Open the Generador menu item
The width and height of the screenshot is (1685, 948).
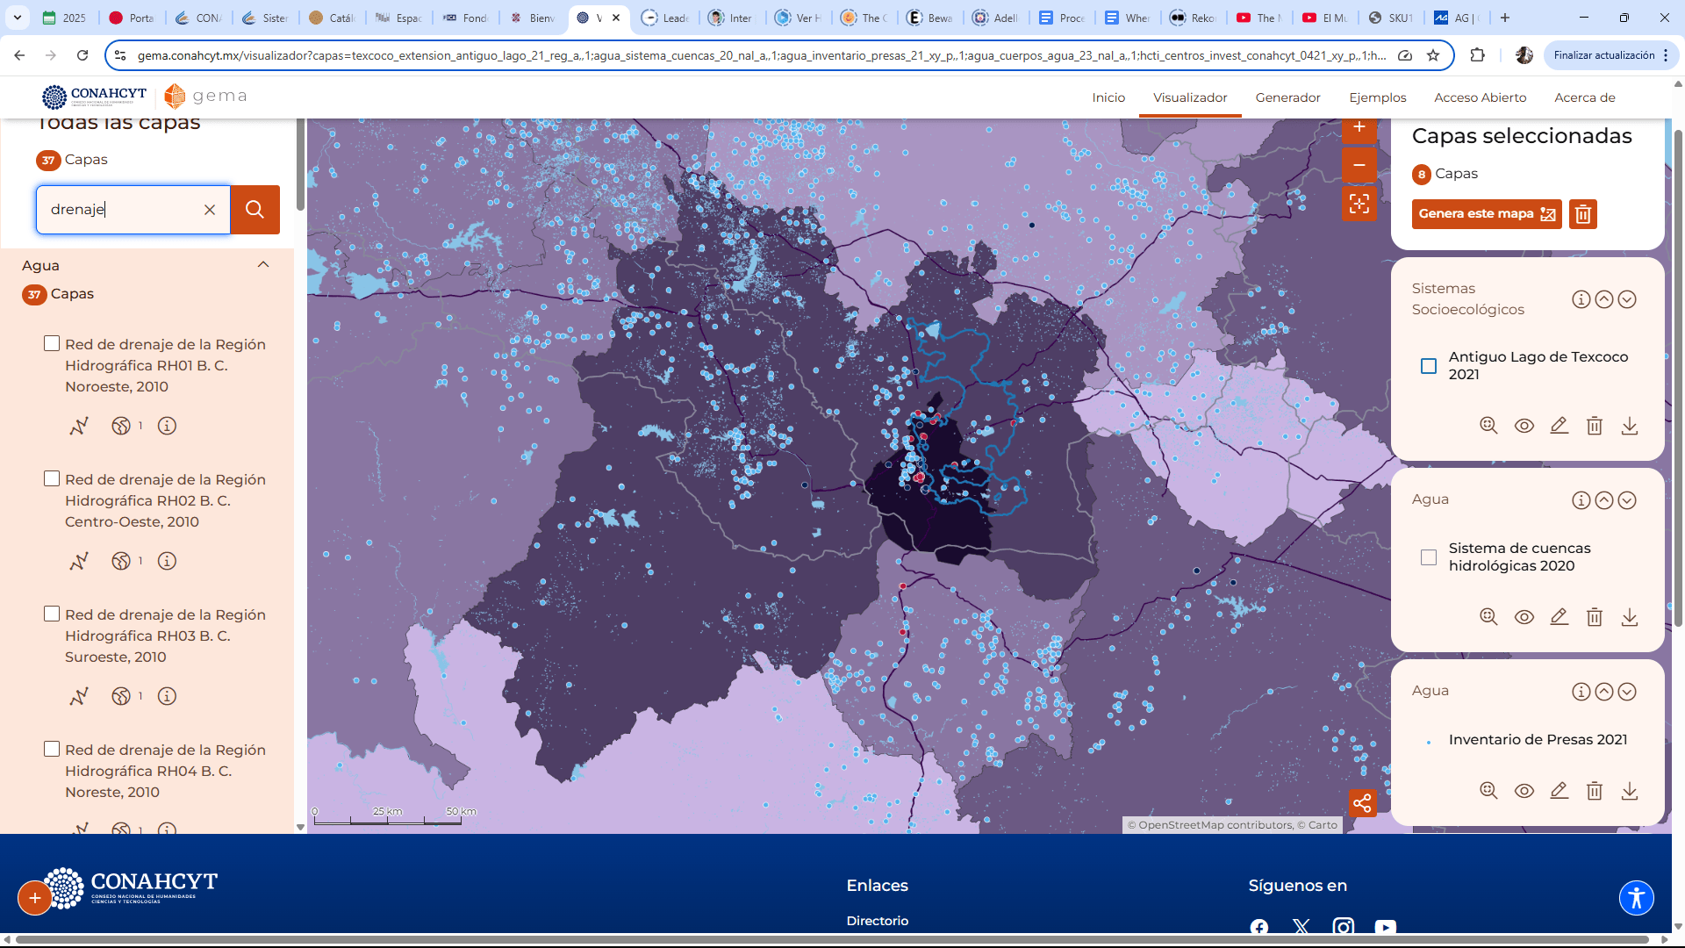click(1287, 97)
